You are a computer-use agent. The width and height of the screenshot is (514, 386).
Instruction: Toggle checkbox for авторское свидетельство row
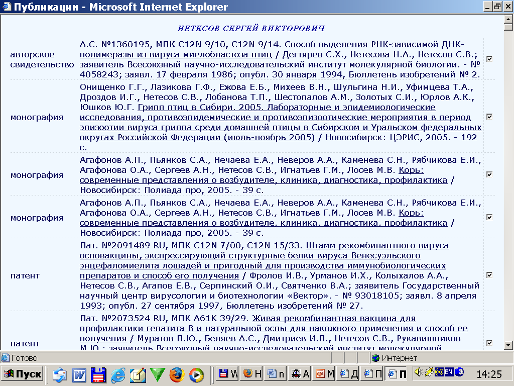489,59
